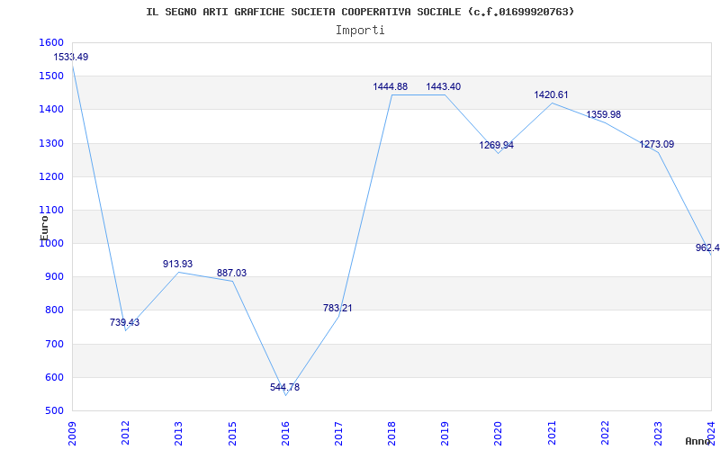Click the x-axis year 2013
The width and height of the screenshot is (720, 450).
178,433
